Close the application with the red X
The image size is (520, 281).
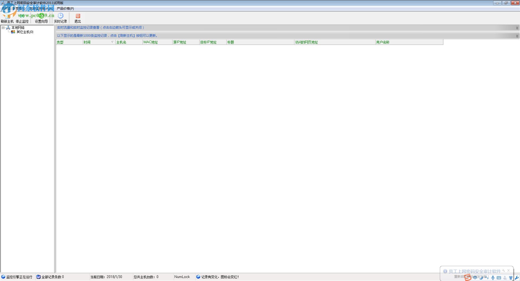(x=515, y=3)
